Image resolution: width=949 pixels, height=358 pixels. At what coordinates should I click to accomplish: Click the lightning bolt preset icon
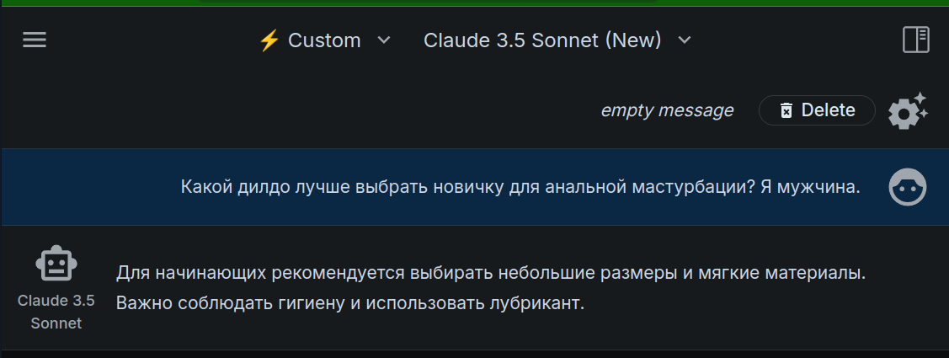(x=268, y=40)
